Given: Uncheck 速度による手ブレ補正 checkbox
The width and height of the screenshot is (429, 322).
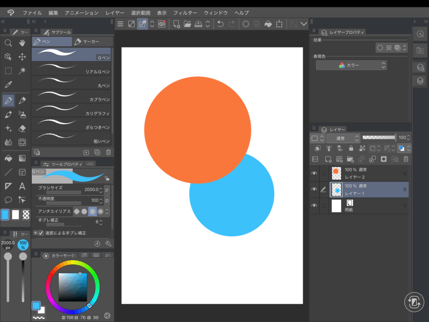Looking at the screenshot, I should [41, 233].
